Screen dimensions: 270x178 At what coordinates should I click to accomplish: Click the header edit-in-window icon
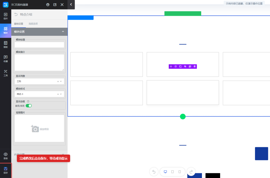point(55,5)
